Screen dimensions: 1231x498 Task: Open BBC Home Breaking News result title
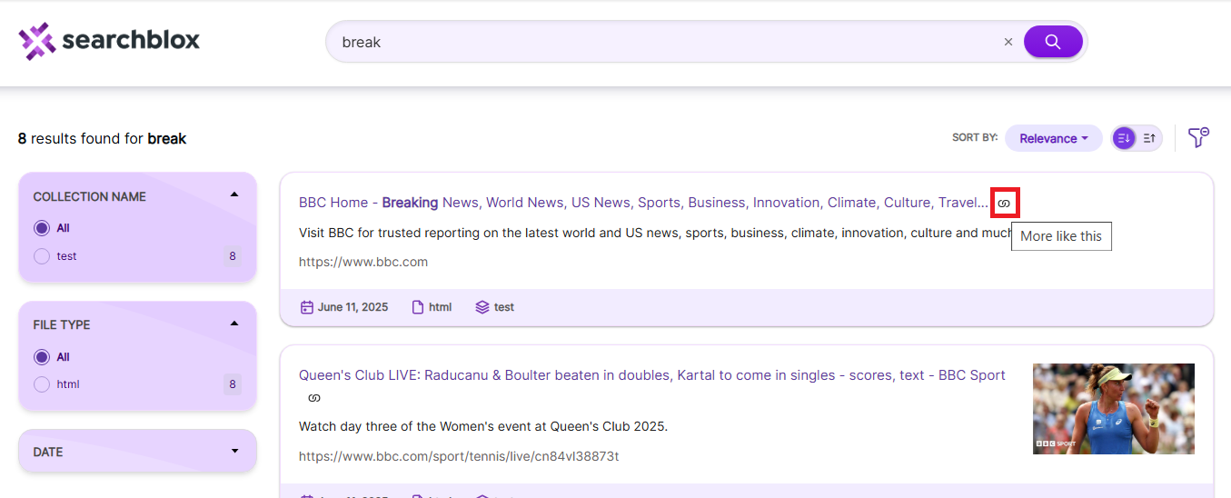[643, 203]
